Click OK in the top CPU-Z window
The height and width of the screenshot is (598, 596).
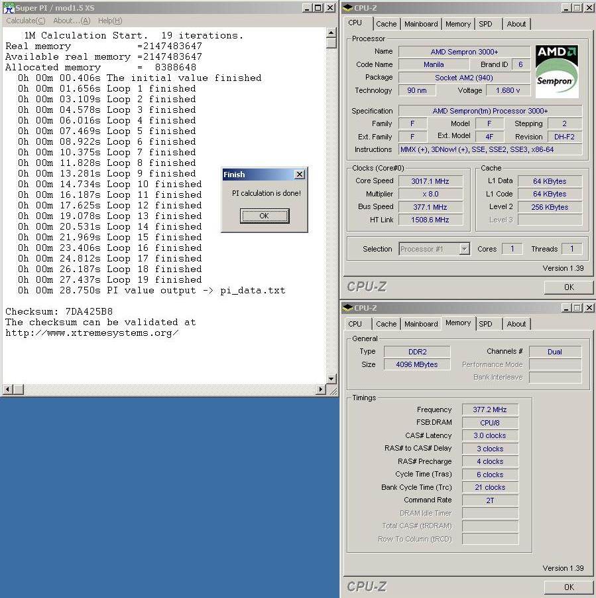click(x=569, y=287)
